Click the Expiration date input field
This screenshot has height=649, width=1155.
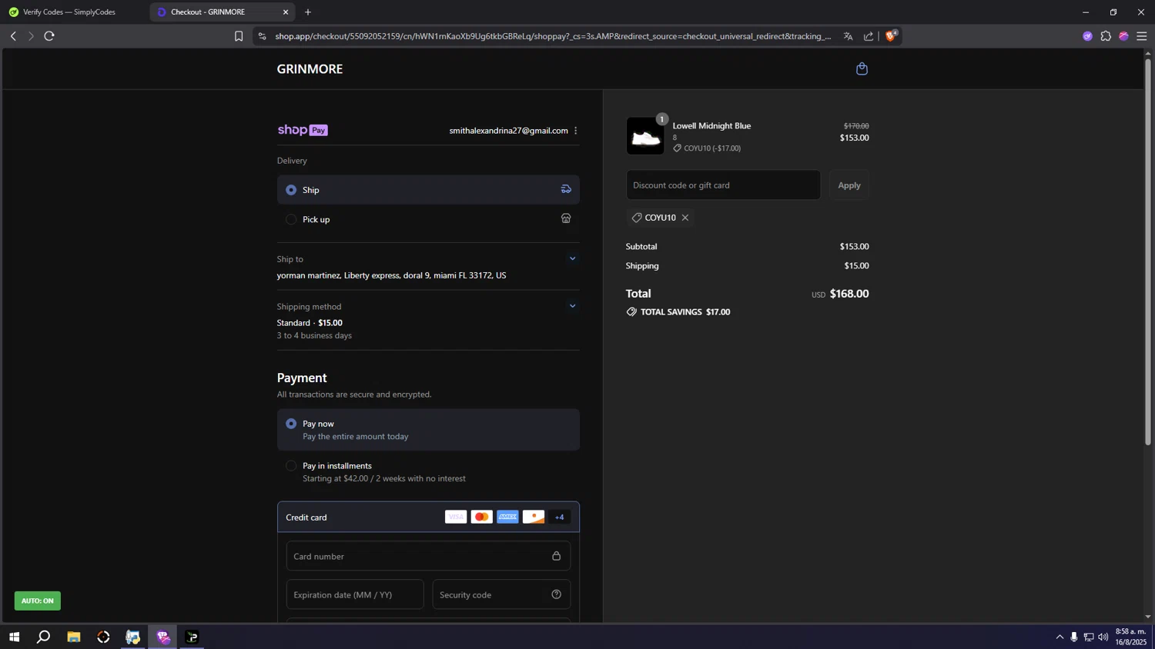355,594
